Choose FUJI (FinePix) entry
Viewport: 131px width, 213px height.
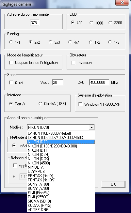61,193
